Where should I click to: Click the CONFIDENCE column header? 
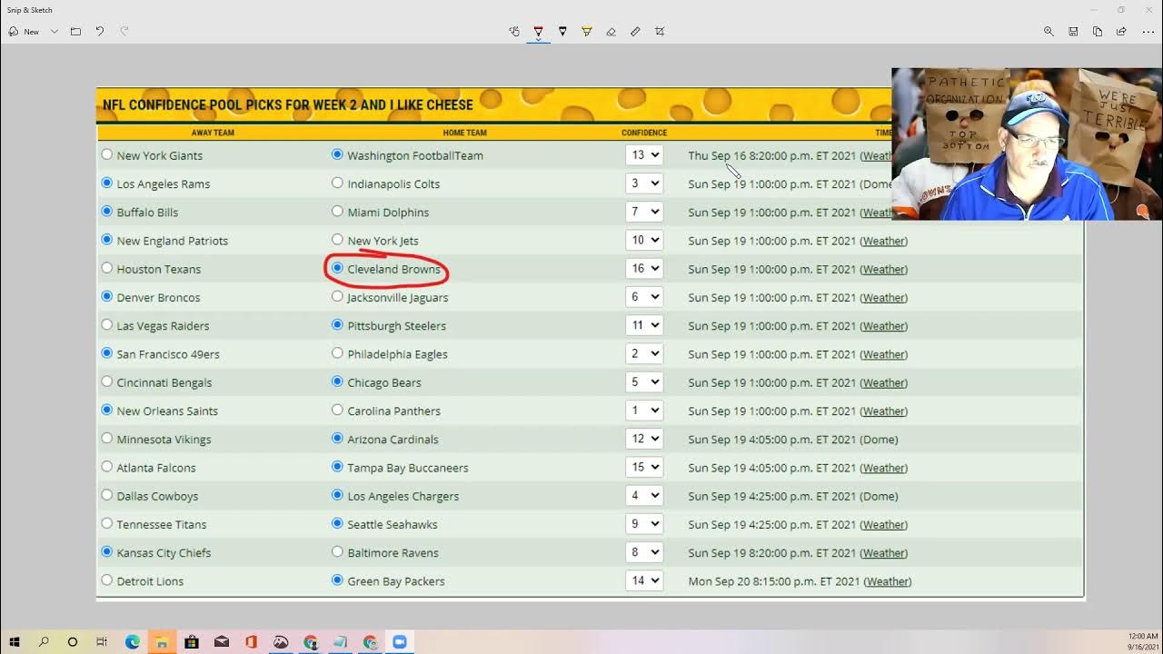point(644,133)
